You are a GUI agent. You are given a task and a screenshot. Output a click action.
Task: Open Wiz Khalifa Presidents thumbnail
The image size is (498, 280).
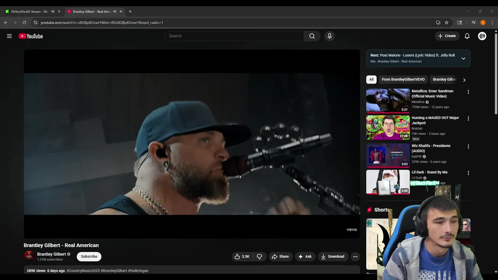pos(388,155)
